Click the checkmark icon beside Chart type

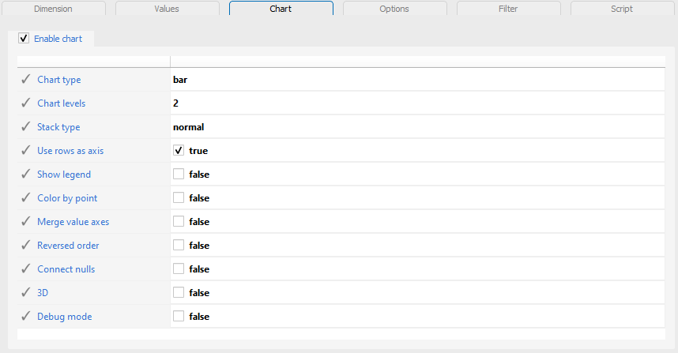point(26,79)
